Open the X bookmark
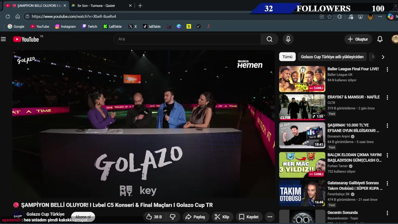The height and width of the screenshot is (224, 398). click(x=133, y=26)
